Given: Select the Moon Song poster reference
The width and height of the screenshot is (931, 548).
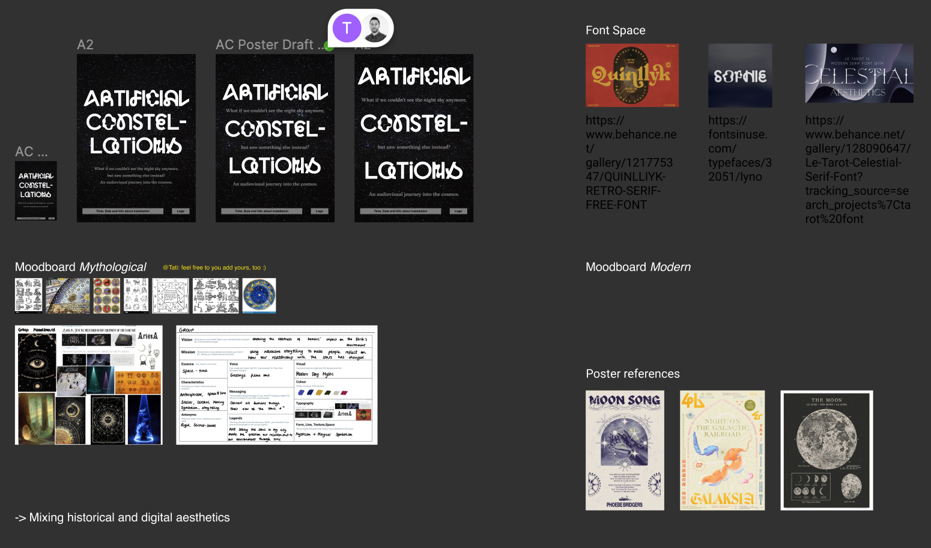Looking at the screenshot, I should (625, 451).
